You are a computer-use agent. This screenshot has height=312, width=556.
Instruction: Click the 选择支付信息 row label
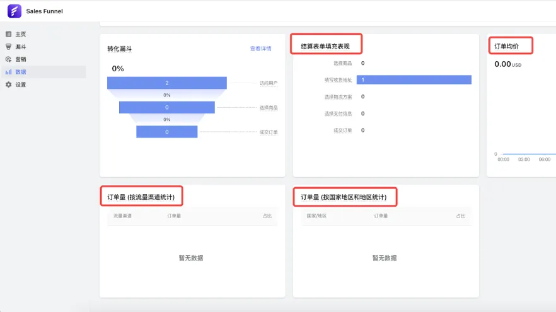pyautogui.click(x=338, y=114)
